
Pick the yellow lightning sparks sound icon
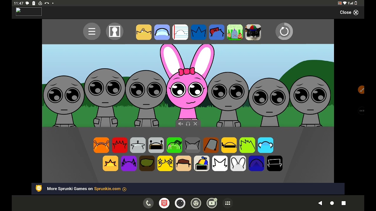pyautogui.click(x=165, y=163)
